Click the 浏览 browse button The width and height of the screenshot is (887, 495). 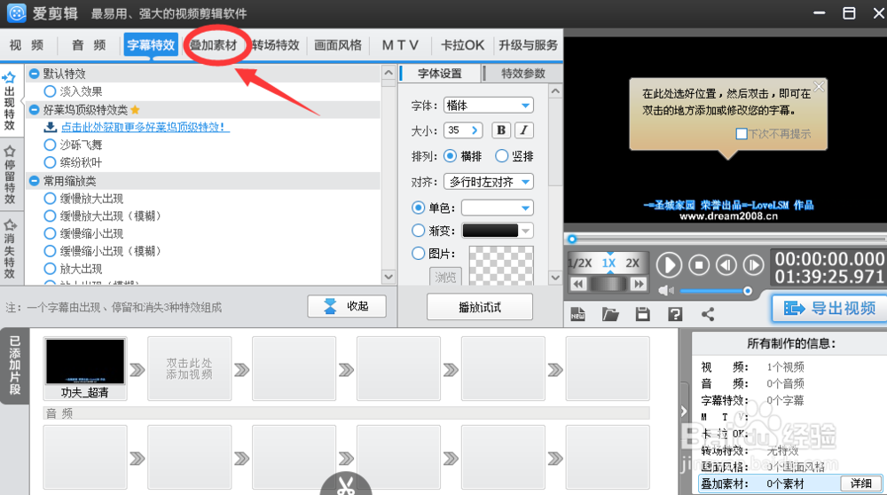pyautogui.click(x=445, y=277)
